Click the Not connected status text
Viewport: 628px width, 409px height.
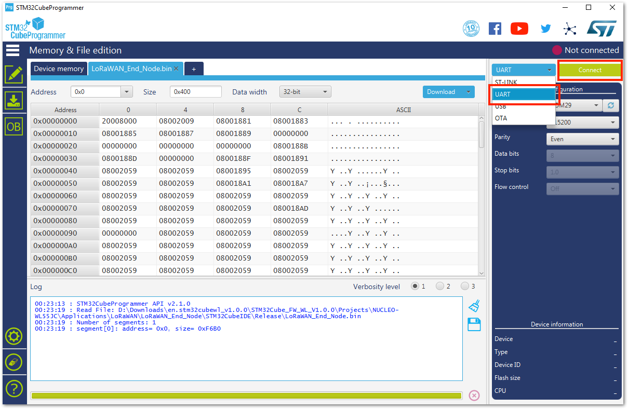[592, 50]
